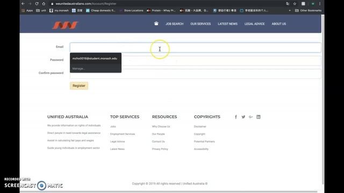This screenshot has height=193, width=344.
Task: Open Contact Us footer link
Action: pos(158,142)
